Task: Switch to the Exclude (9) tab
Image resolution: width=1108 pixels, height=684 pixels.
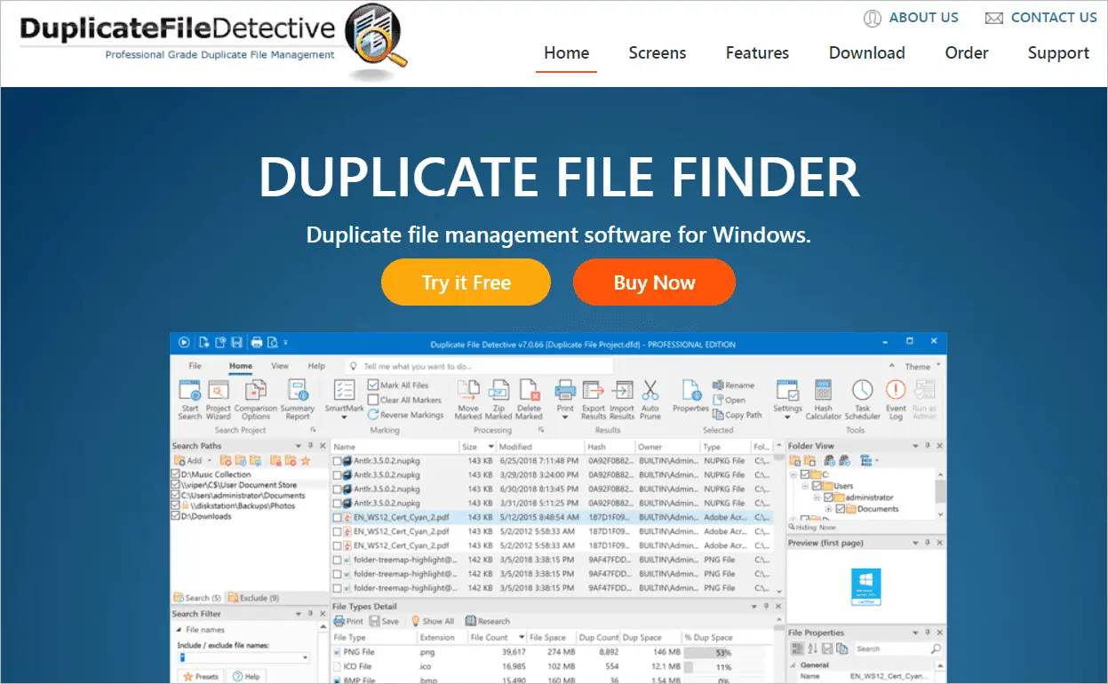Action: (x=254, y=598)
